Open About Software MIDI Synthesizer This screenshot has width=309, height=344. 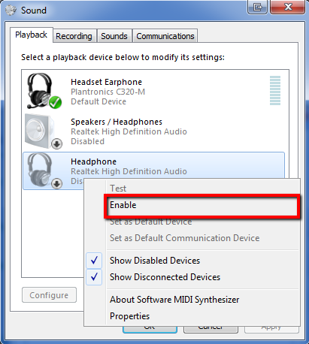tap(174, 300)
